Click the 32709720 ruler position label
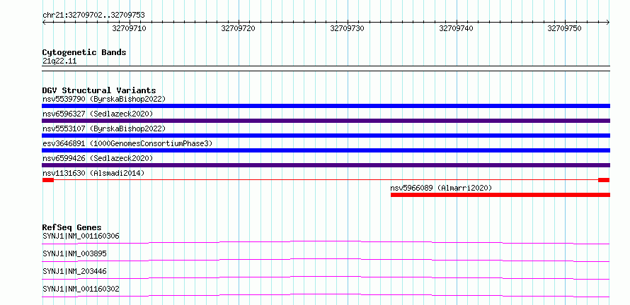Image resolution: width=630 pixels, height=305 pixels. (x=239, y=28)
